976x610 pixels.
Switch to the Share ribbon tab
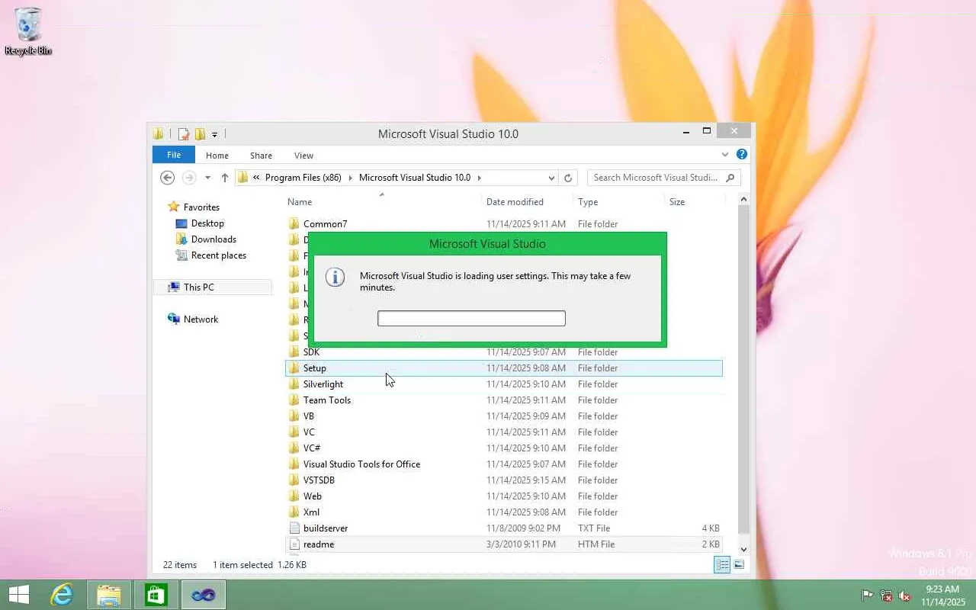tap(261, 155)
